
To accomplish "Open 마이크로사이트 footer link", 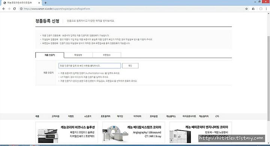I will (189, 116).
